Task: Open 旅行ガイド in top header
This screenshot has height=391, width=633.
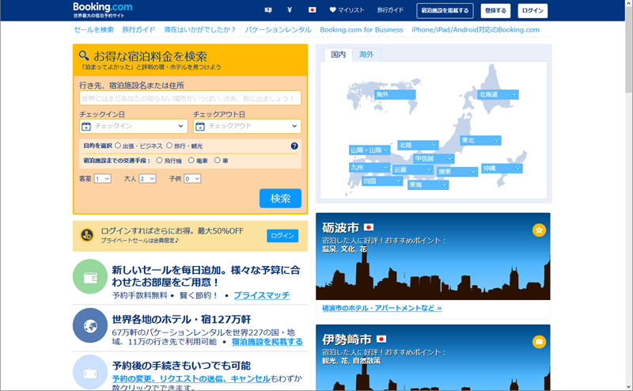Action: point(390,10)
